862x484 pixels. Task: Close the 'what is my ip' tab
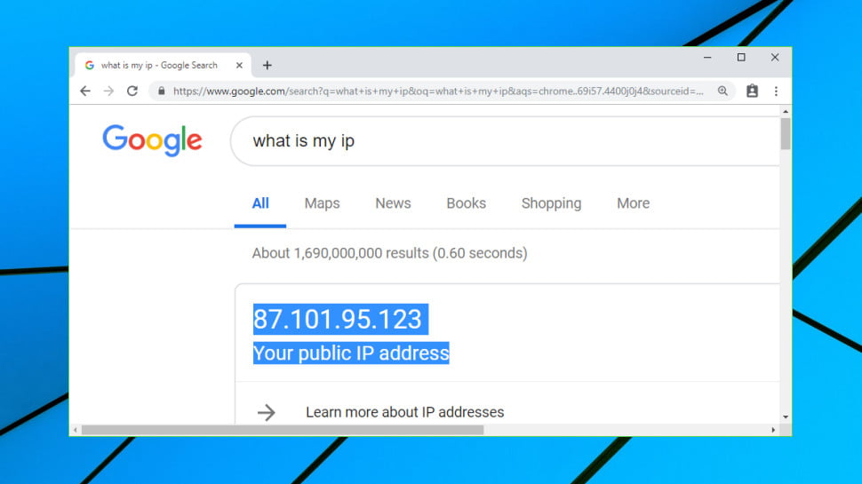(x=239, y=65)
